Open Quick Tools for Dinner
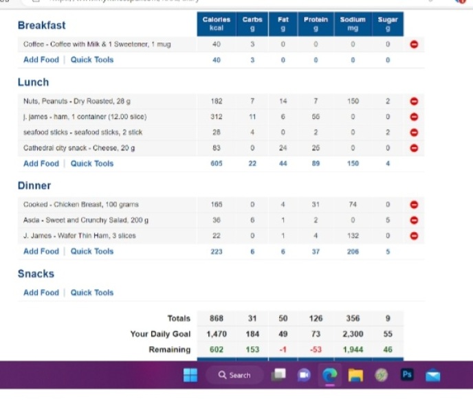The width and height of the screenshot is (473, 412). [92, 251]
